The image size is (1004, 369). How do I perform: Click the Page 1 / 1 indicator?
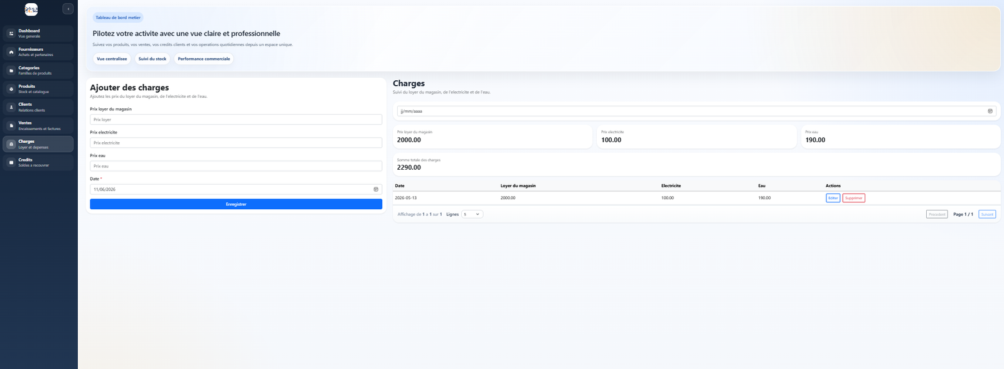(963, 214)
